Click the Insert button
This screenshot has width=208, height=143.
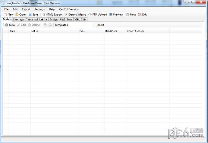click(100, 25)
